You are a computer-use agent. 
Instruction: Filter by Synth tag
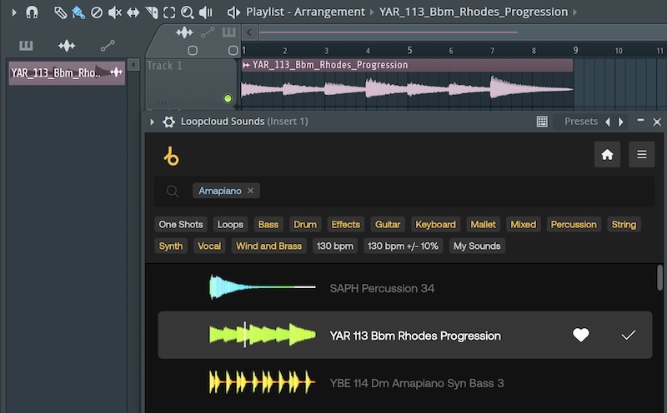click(171, 246)
